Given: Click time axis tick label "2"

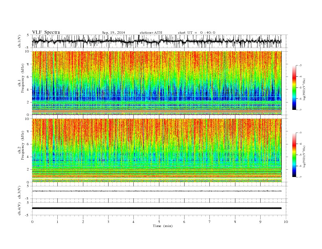Looking at the screenshot, I should (83, 222).
